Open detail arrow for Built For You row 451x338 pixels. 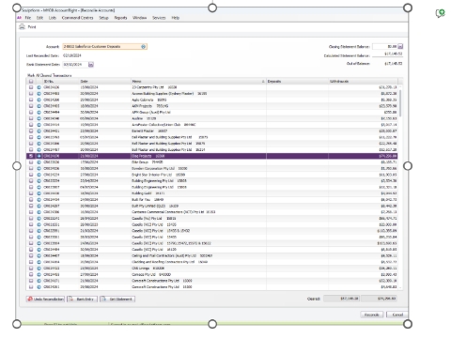39,199
